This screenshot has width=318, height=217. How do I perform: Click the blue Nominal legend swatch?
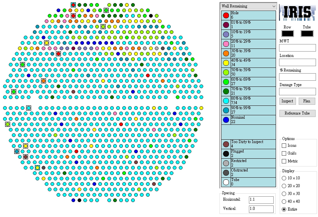coord(226,120)
